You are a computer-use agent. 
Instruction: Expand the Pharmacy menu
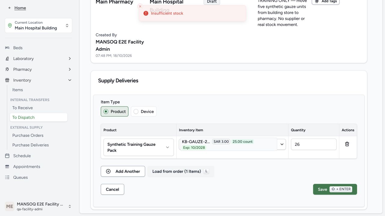[x=69, y=69]
